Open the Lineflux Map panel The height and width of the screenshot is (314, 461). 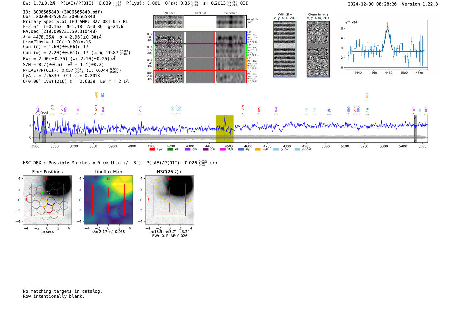pyautogui.click(x=108, y=200)
